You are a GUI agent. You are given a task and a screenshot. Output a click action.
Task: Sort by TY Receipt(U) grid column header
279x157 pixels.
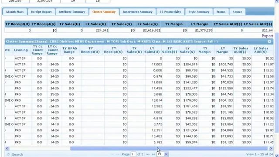[x=90, y=50]
